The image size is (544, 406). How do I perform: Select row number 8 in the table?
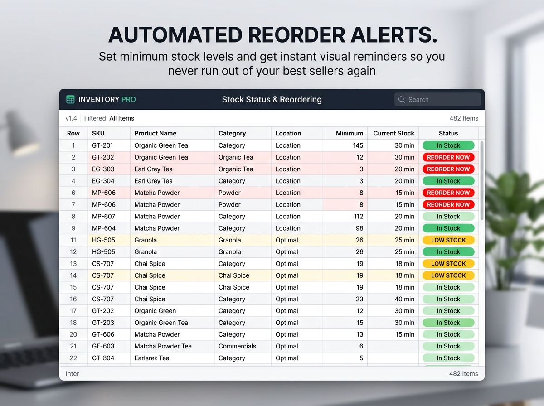(73, 217)
